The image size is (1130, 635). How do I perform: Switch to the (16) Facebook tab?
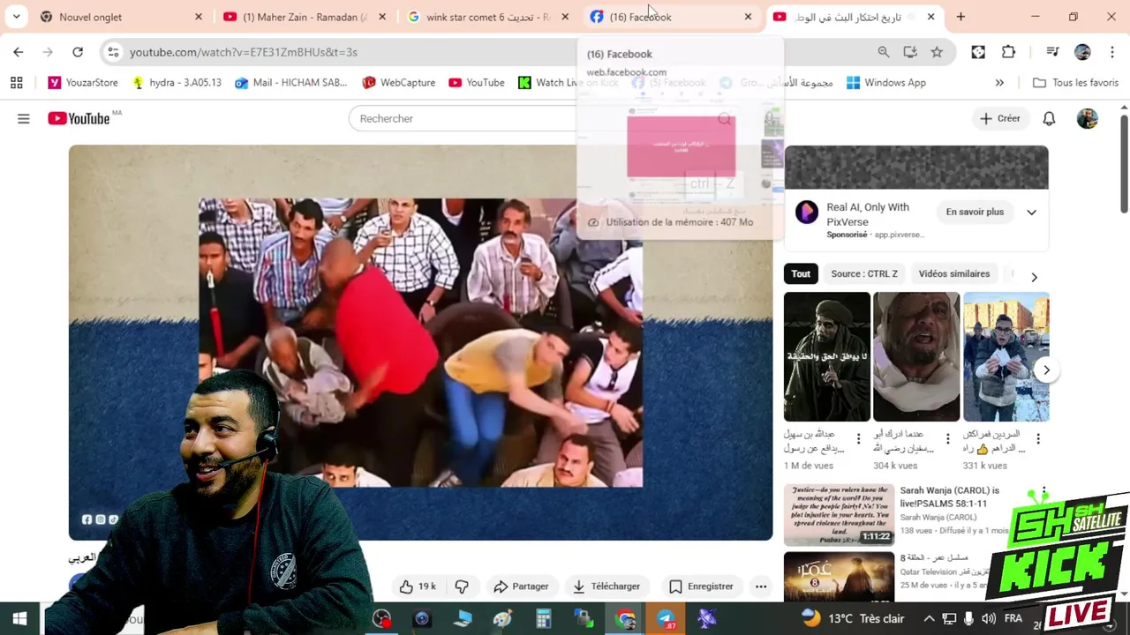[671, 17]
